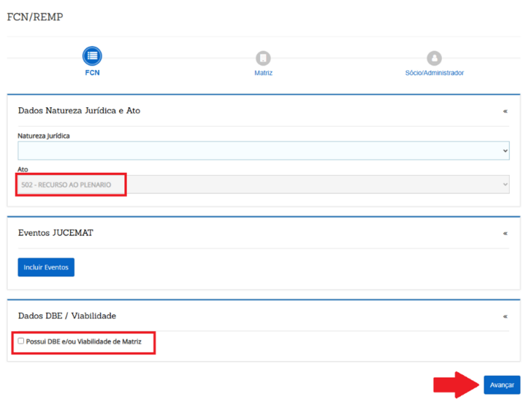Click the Eventos JUCEMAT section heading

pyautogui.click(x=56, y=233)
